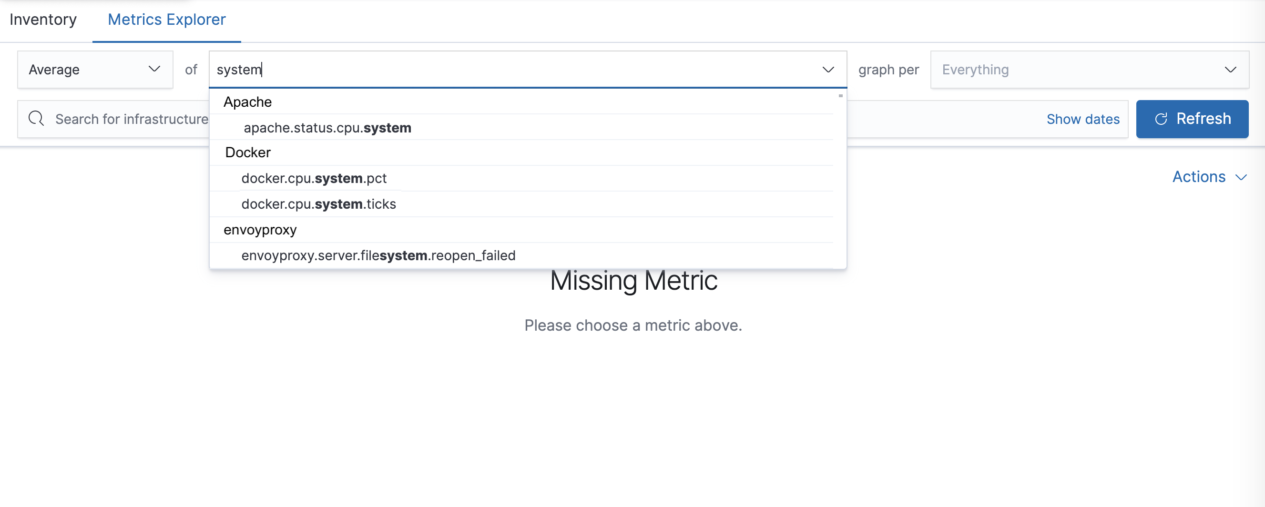Image resolution: width=1265 pixels, height=507 pixels.
Task: Expand the metric suggestions chevron
Action: [x=827, y=70]
